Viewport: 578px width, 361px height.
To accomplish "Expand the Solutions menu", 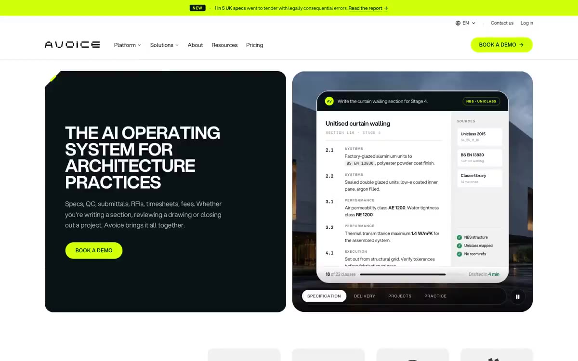I will click(164, 45).
